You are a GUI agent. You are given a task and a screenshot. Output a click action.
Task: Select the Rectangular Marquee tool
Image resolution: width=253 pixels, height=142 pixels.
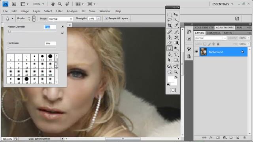[169, 15]
